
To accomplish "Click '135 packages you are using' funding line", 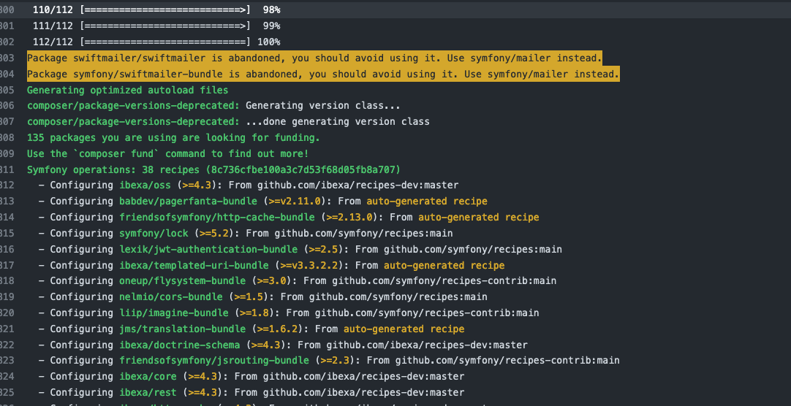I will [x=173, y=137].
